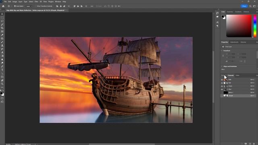Show the Alpha 1 channel
This screenshot has height=145, width=258.
click(x=222, y=93)
